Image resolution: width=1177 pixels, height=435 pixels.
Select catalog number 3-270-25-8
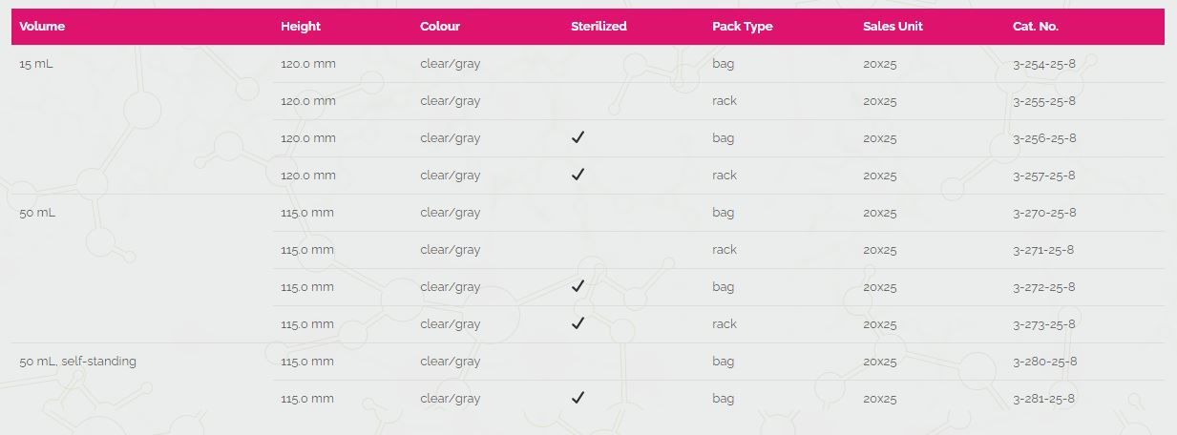(x=1044, y=212)
